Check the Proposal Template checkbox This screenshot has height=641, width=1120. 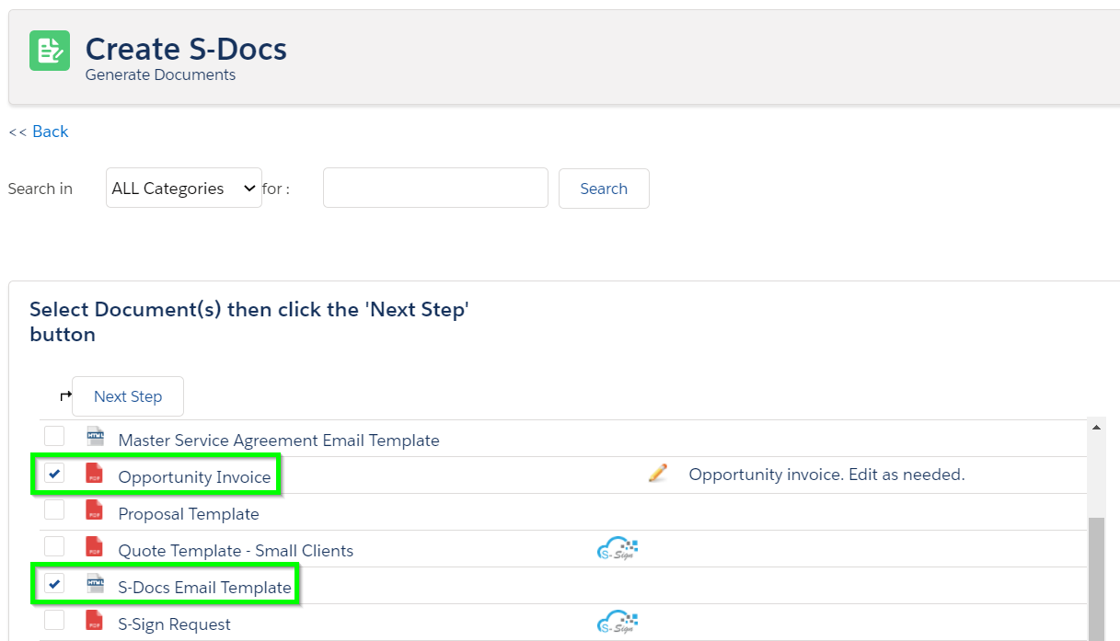(x=54, y=509)
